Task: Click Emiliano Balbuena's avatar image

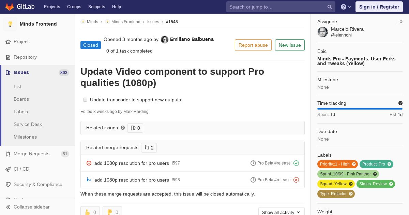Action: [x=165, y=40]
